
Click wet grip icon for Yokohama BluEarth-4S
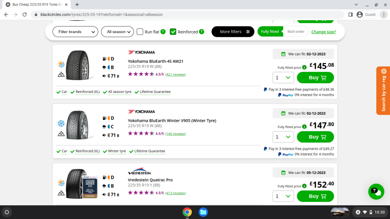click(105, 67)
